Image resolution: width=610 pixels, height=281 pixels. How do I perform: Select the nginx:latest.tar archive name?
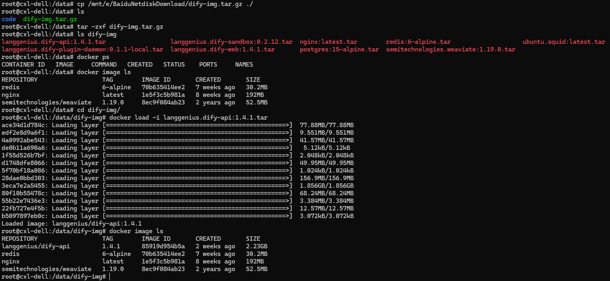tap(329, 42)
